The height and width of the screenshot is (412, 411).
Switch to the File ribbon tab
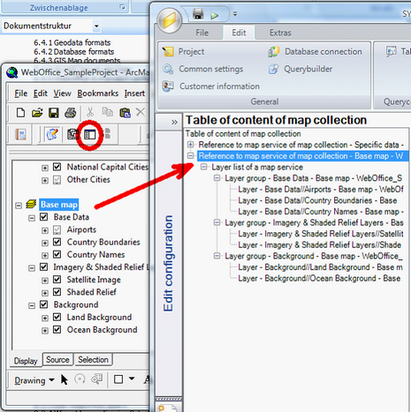pyautogui.click(x=202, y=33)
